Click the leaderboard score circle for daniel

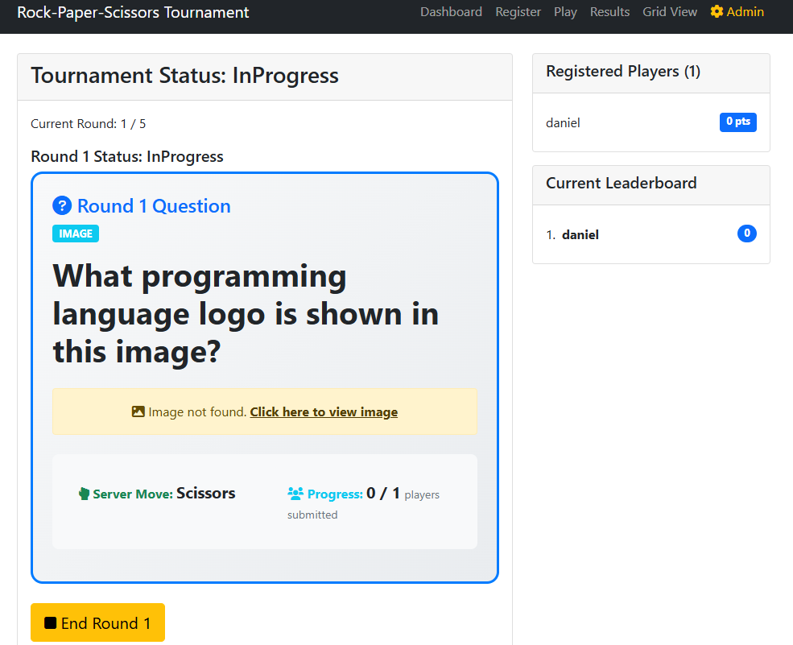pos(746,234)
